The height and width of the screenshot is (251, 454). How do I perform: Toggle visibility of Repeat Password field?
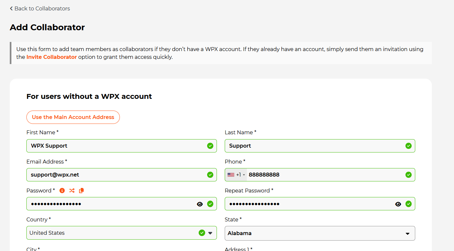pos(398,204)
